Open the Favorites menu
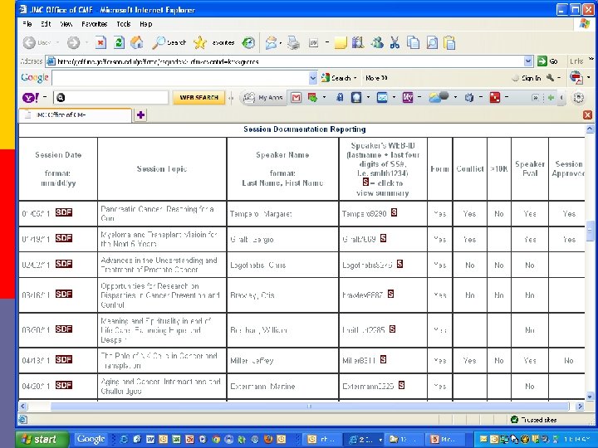 coord(92,24)
